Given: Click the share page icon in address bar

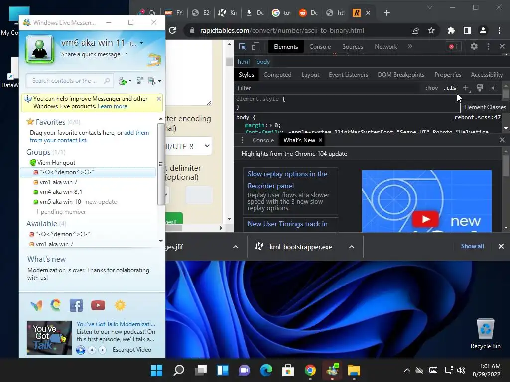Looking at the screenshot, I should pyautogui.click(x=415, y=30).
